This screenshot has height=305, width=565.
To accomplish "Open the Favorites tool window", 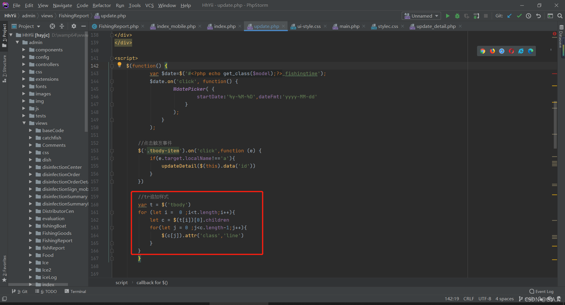I will 4,269.
